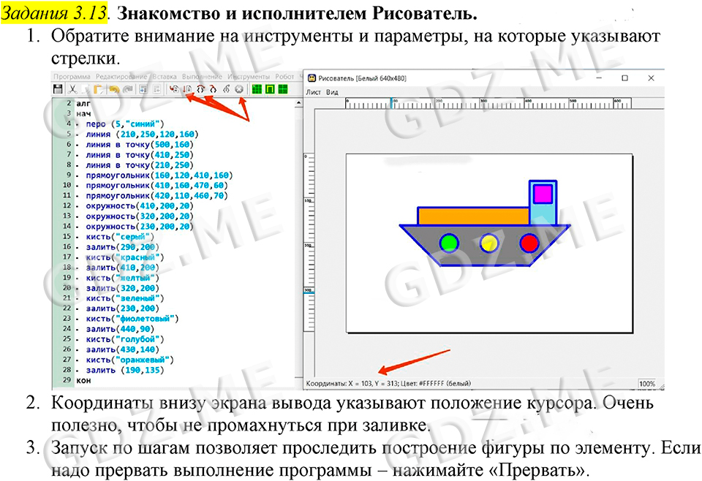
Task: Click the Undo arrow icon
Action: pos(113,88)
